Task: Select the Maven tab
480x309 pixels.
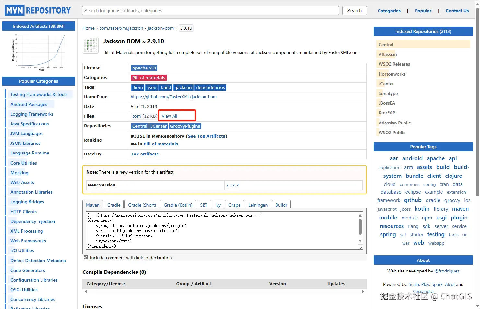Action: [x=93, y=205]
